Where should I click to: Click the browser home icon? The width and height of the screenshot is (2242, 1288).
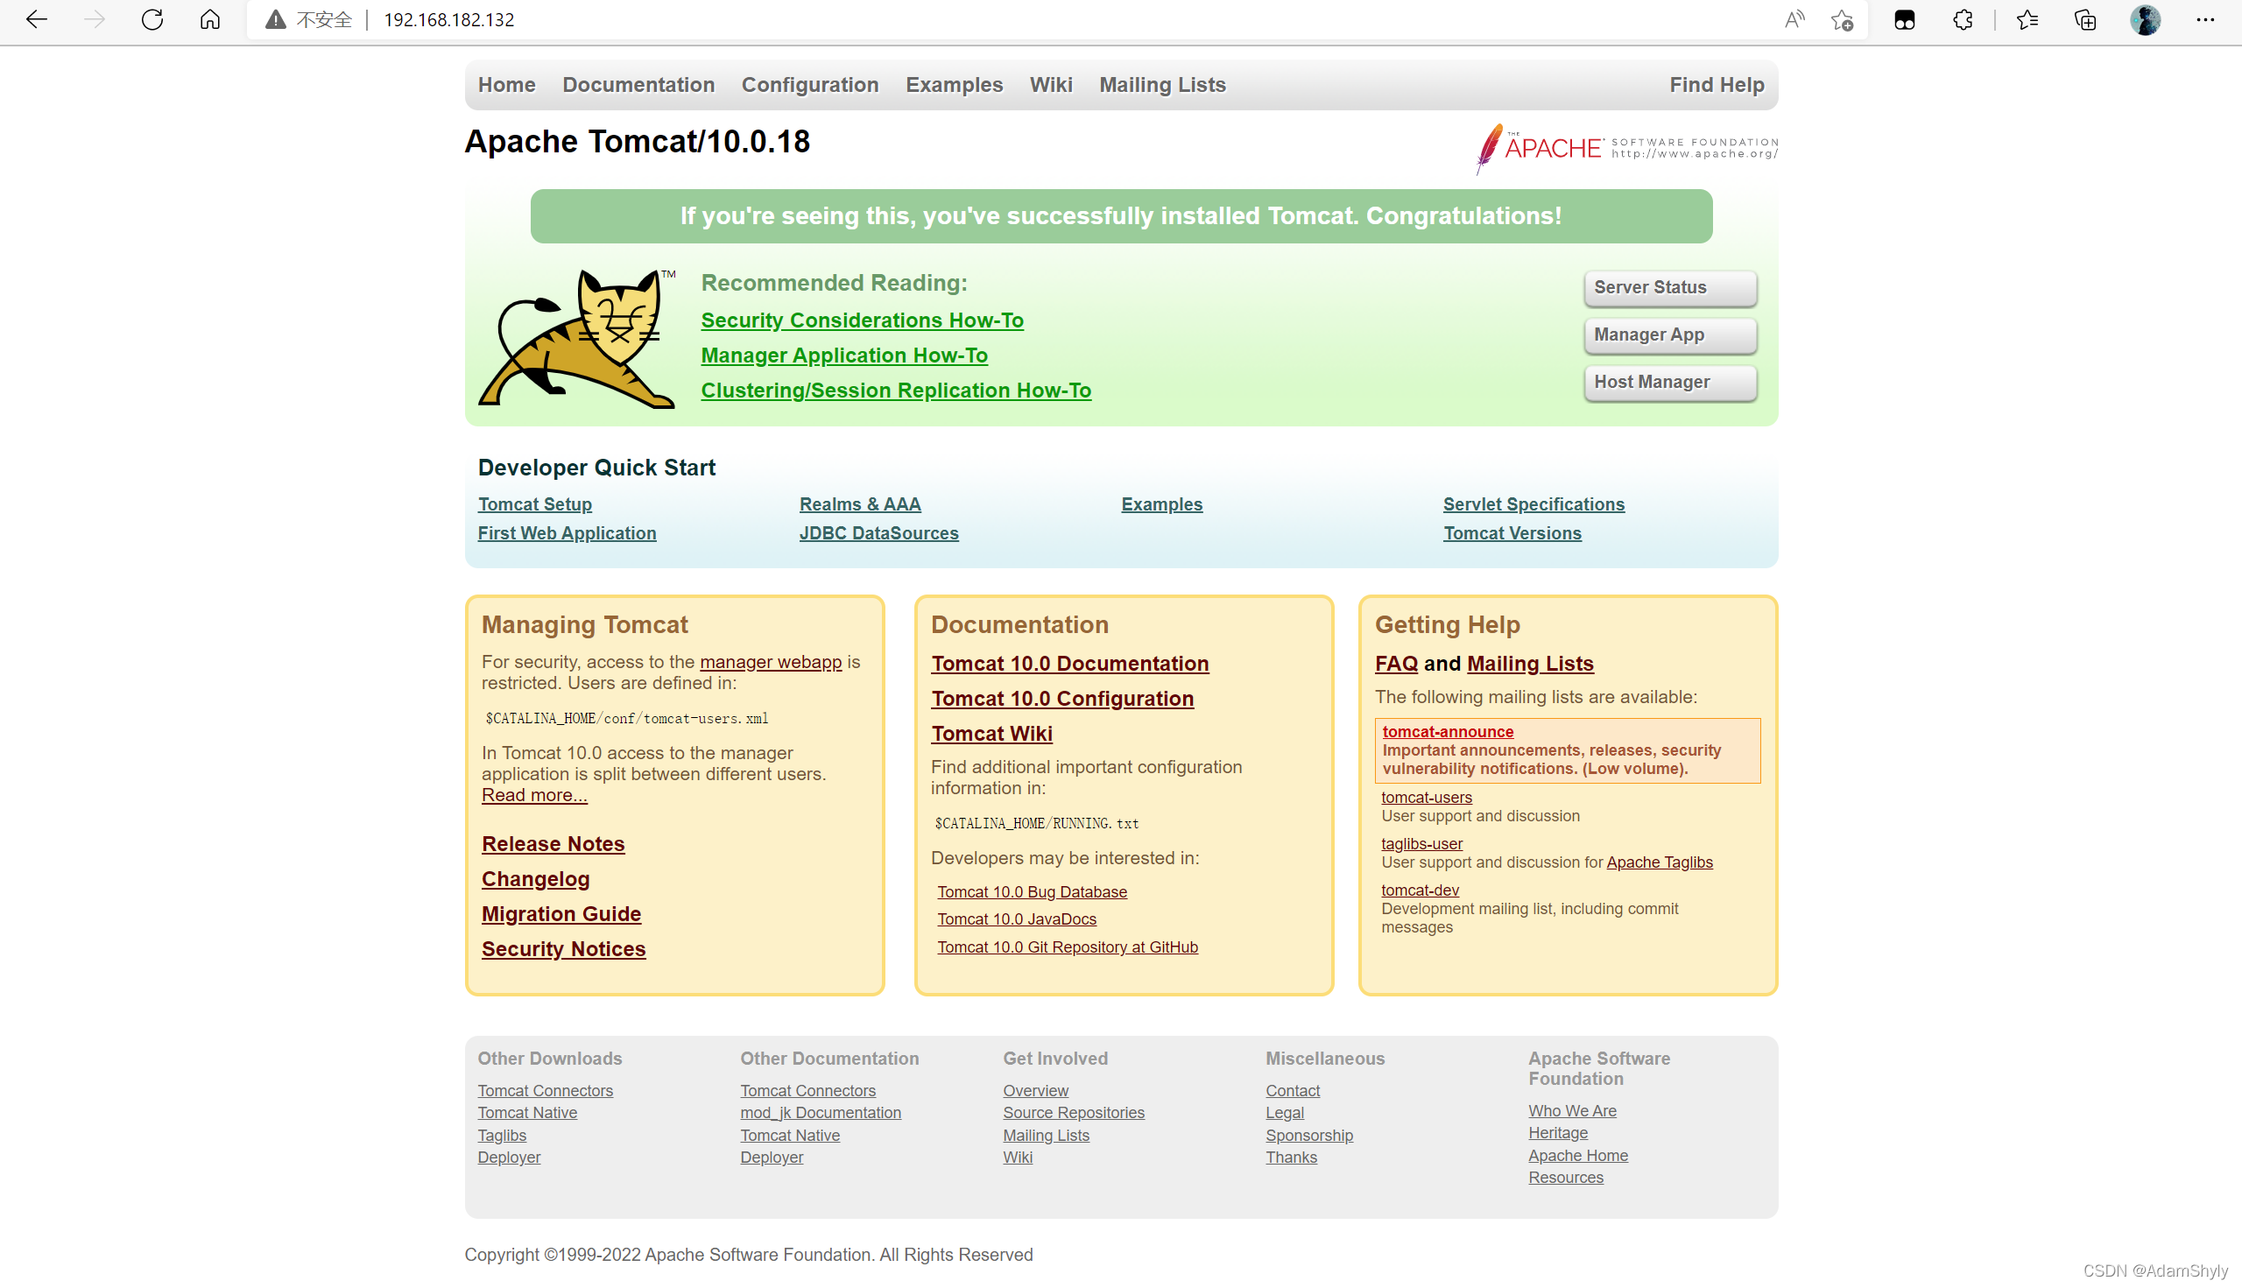[x=209, y=19]
